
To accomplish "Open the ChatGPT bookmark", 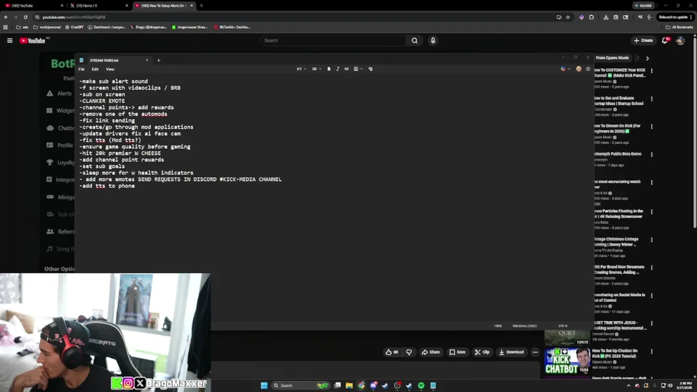I will [74, 27].
